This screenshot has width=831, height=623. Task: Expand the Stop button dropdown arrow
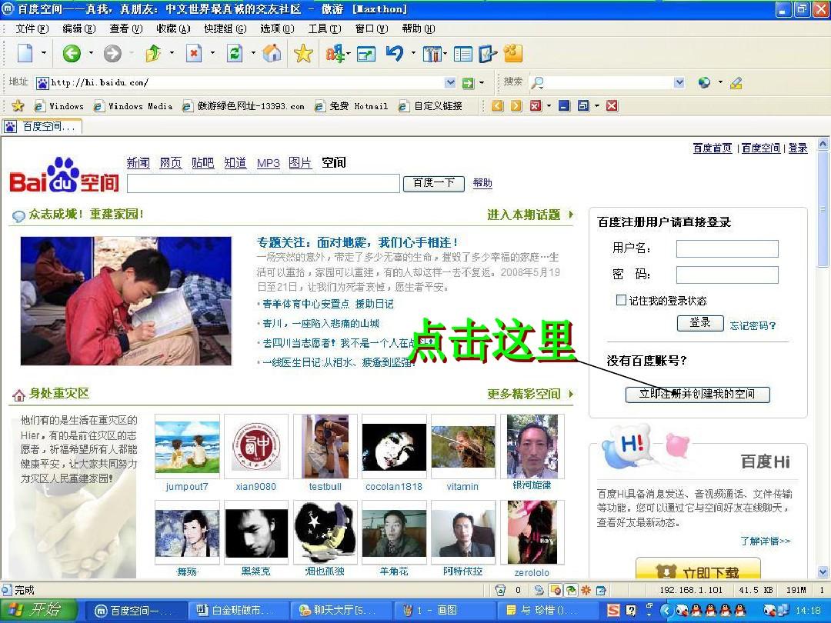pyautogui.click(x=212, y=53)
